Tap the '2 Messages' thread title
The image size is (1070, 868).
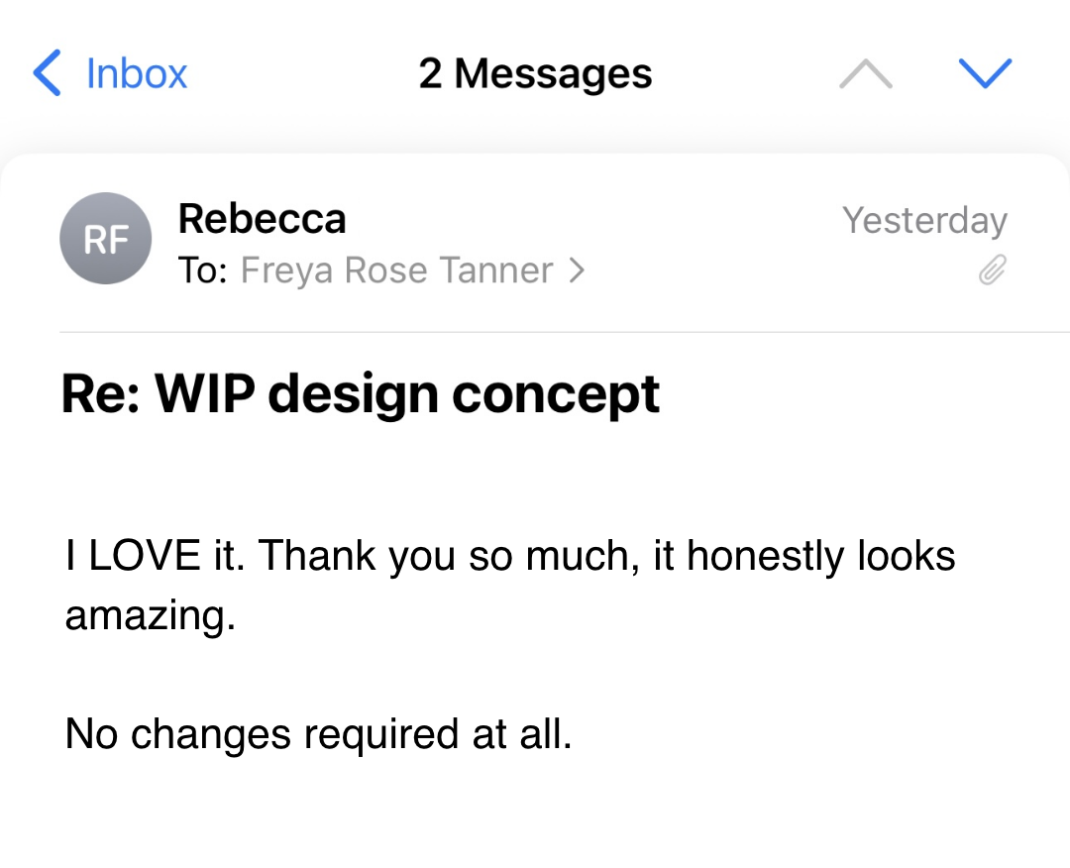(x=535, y=74)
